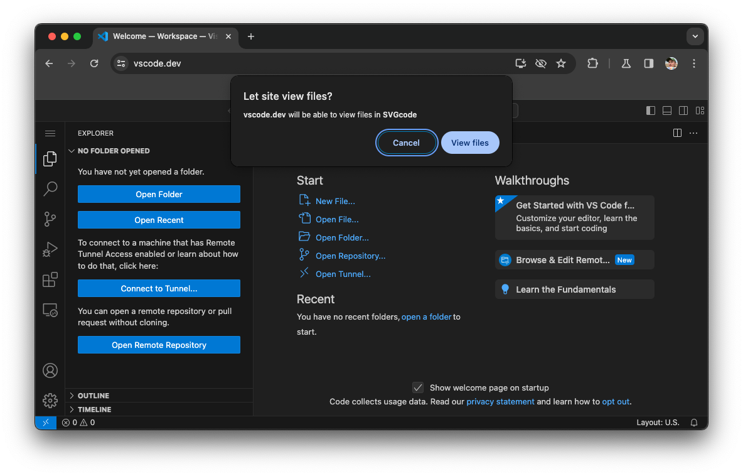
Task: Click View files in the permission dialog
Action: pos(470,143)
